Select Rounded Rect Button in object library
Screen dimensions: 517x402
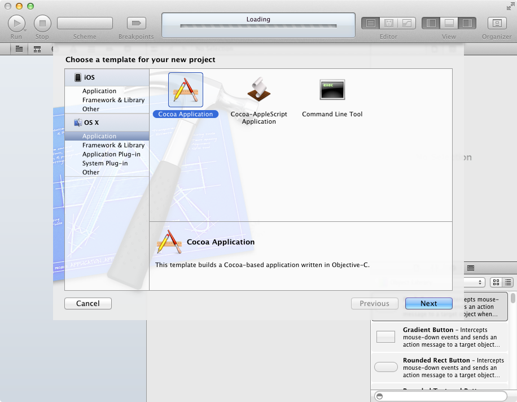tap(440, 368)
